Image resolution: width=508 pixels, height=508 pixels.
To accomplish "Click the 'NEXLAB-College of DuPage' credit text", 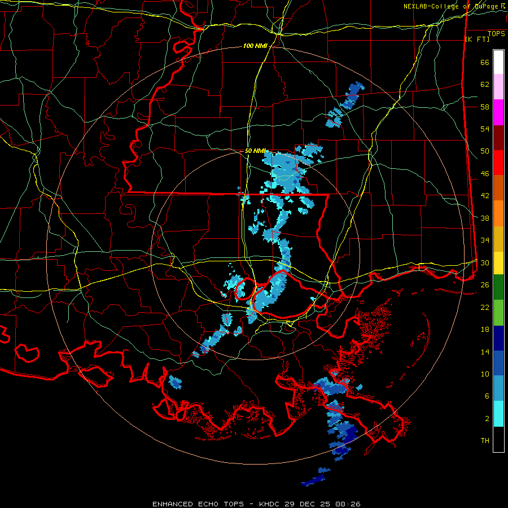I will pos(452,6).
